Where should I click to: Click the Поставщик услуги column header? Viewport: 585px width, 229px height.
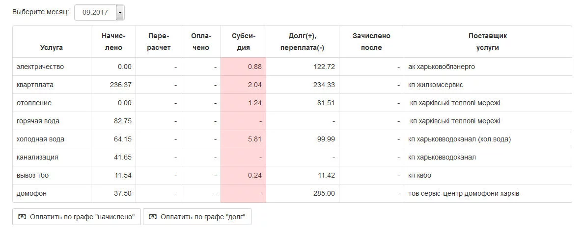click(488, 42)
